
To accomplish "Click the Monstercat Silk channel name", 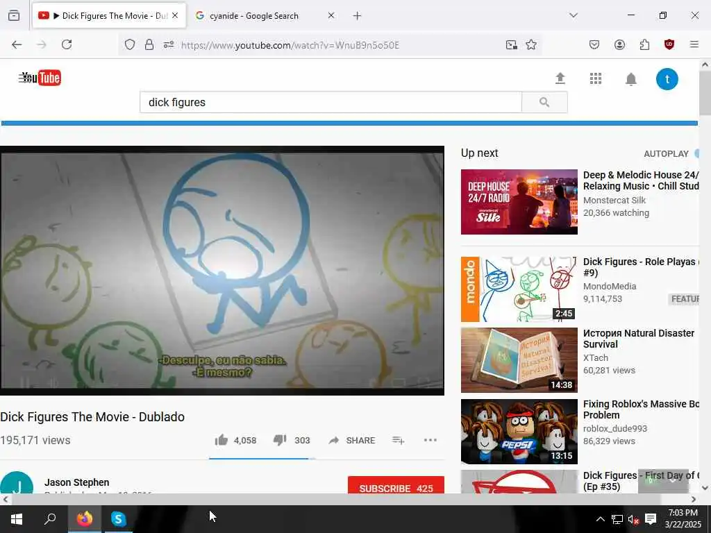I will (614, 200).
